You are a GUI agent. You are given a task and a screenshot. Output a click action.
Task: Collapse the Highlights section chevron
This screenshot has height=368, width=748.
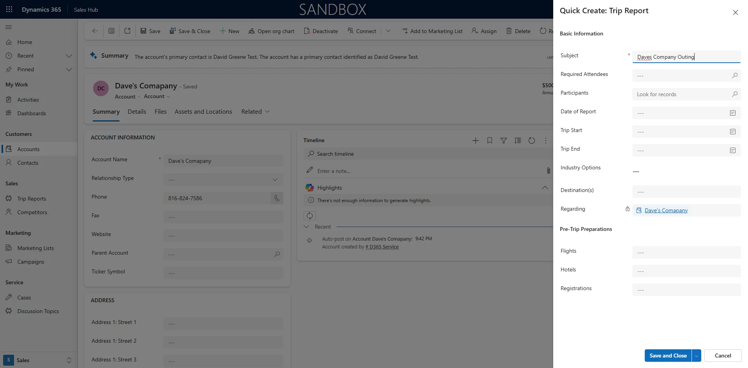point(544,187)
